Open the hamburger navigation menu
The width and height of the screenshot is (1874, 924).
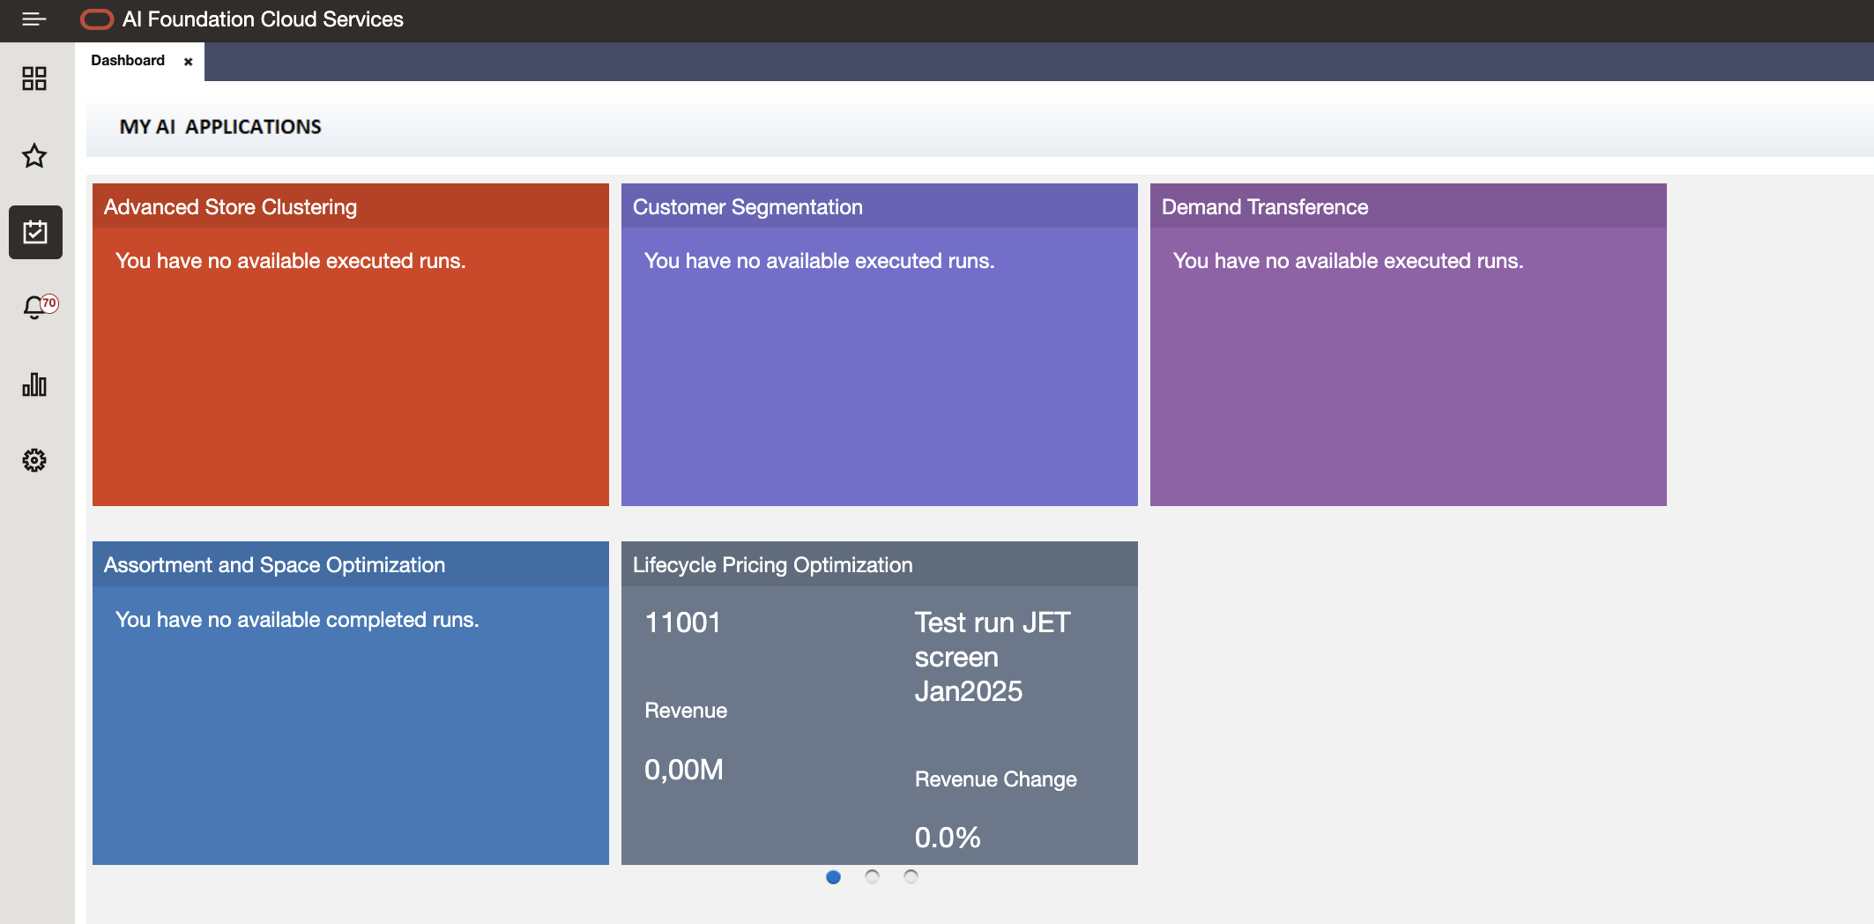click(x=33, y=19)
